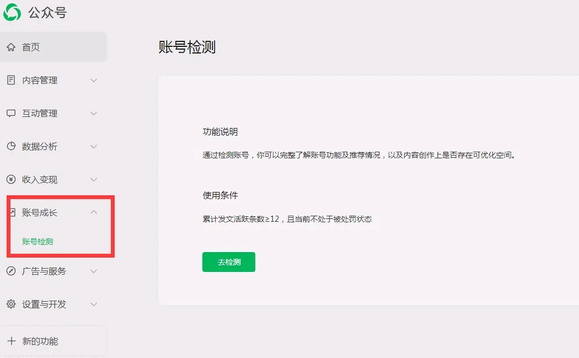Open the 首页 menu item
The width and height of the screenshot is (579, 358).
(31, 47)
